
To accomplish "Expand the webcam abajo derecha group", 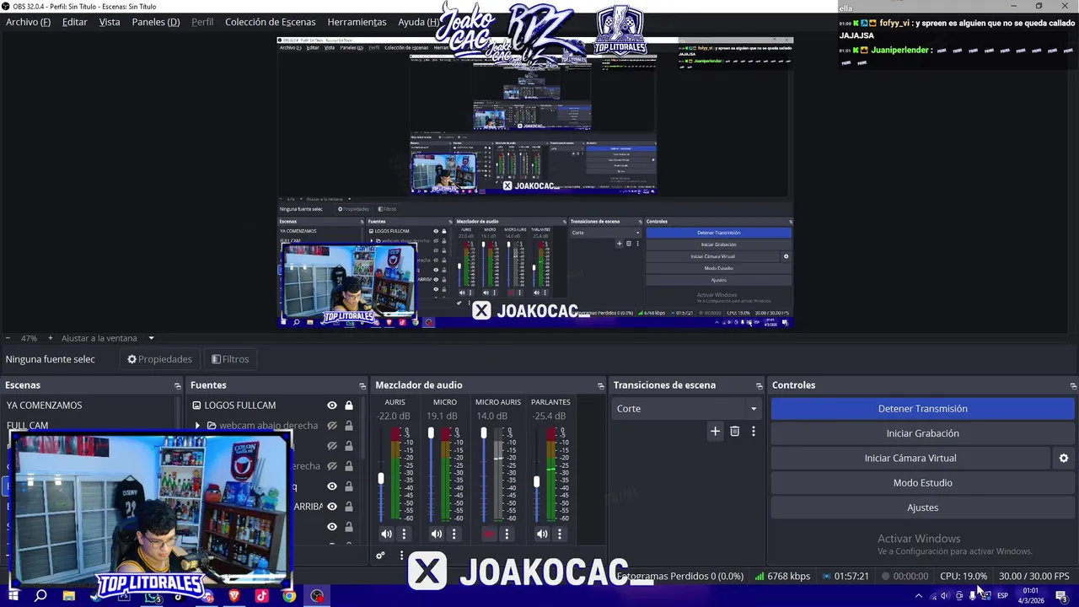I will pos(197,426).
